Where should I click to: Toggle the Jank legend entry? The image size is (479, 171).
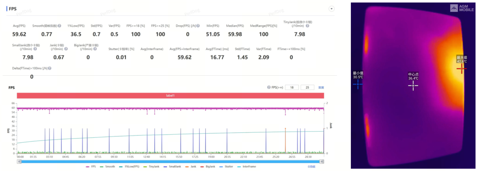click(x=191, y=167)
